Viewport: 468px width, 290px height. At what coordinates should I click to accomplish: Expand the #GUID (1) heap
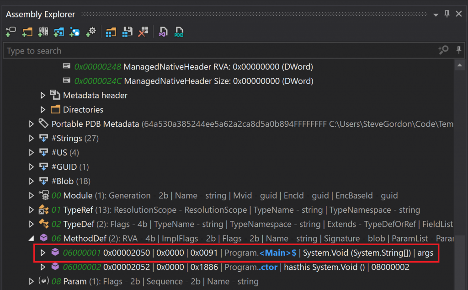pos(32,167)
